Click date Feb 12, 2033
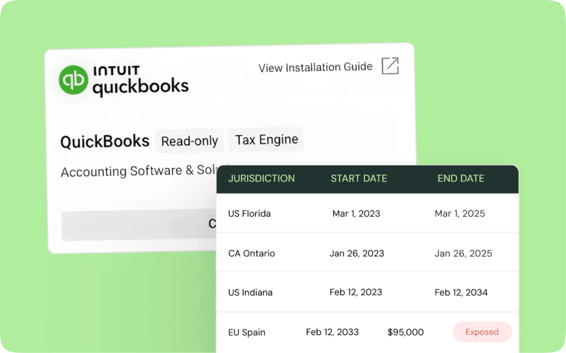 [x=332, y=332]
